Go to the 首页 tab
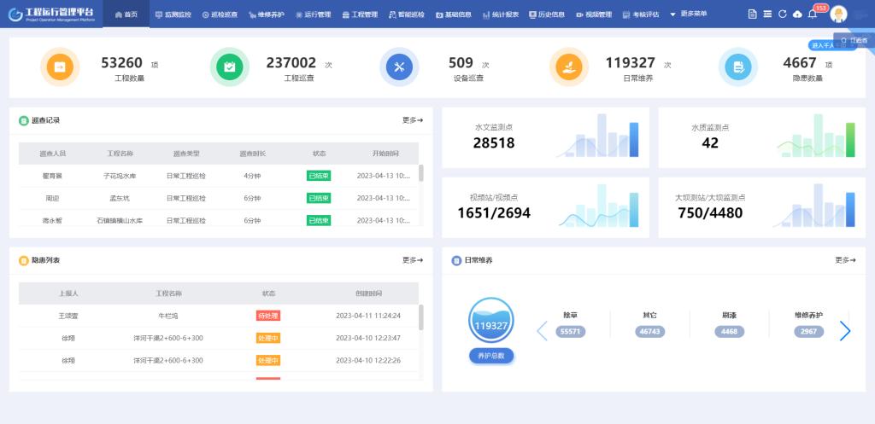This screenshot has height=424, width=875. (126, 15)
